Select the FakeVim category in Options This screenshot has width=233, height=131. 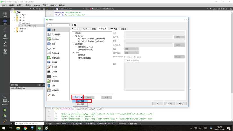click(x=58, y=39)
